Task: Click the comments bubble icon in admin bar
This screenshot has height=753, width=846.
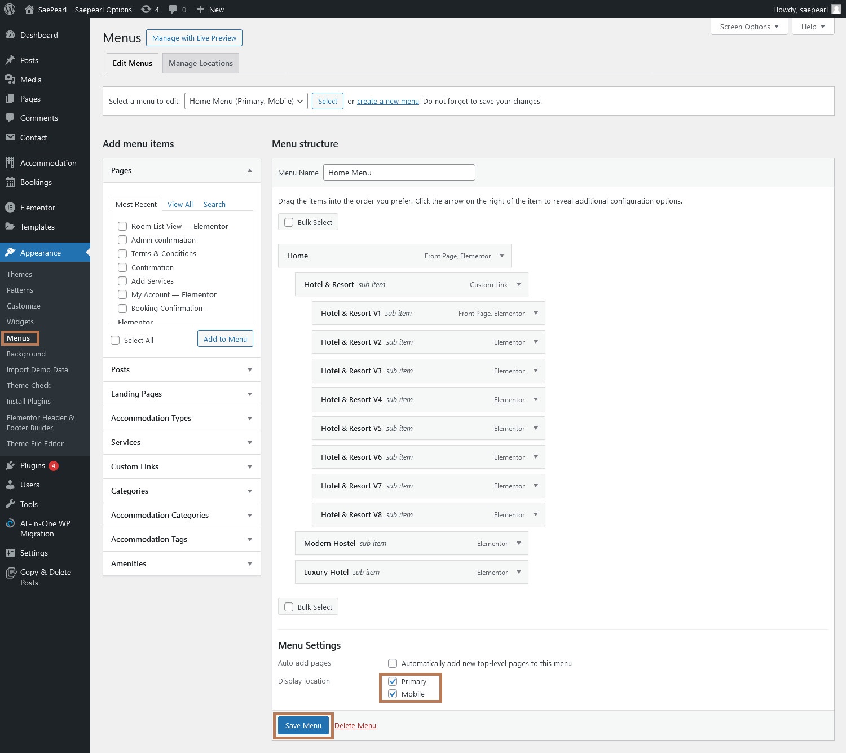Action: tap(173, 9)
